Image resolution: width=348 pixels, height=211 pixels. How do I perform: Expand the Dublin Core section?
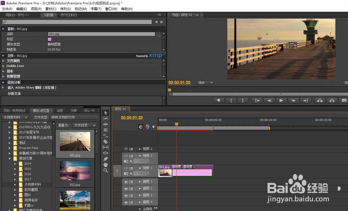click(3, 66)
